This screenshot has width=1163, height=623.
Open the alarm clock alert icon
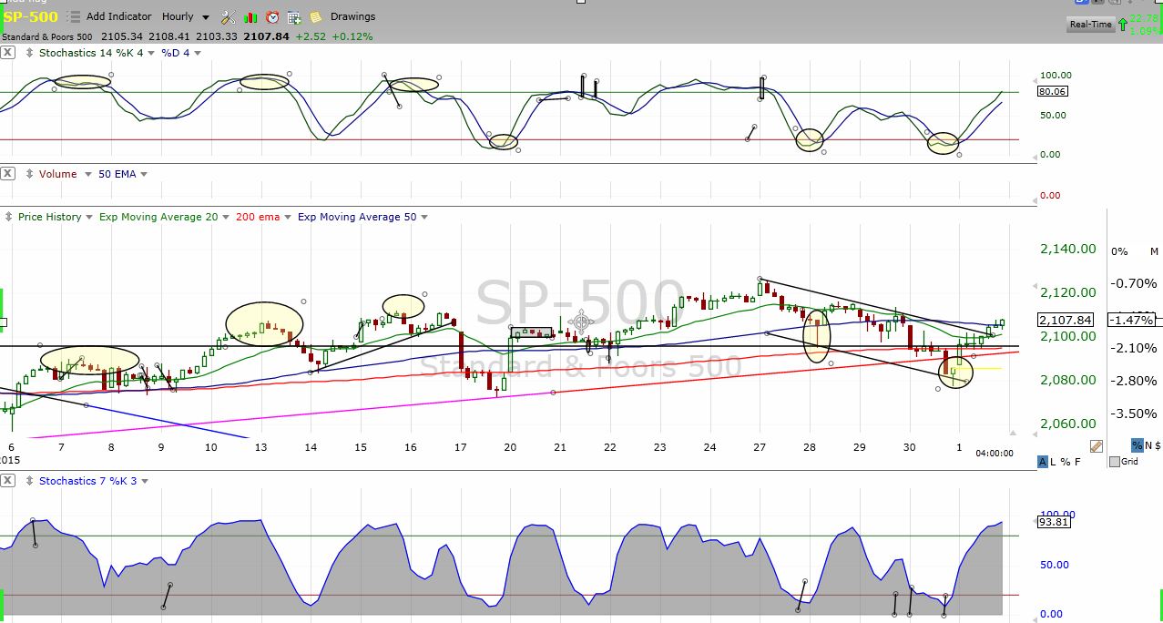[x=272, y=17]
